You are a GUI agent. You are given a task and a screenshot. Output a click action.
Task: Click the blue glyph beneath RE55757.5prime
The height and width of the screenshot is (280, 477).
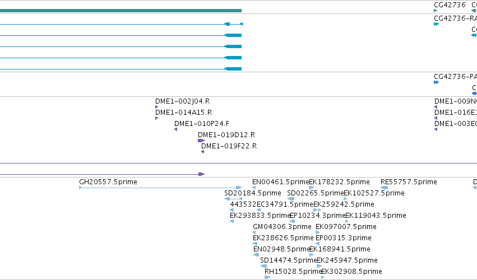pos(384,188)
